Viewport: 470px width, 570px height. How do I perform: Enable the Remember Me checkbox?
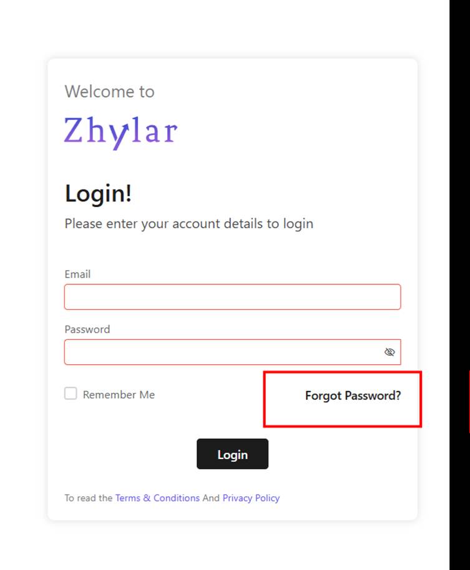[x=71, y=394]
